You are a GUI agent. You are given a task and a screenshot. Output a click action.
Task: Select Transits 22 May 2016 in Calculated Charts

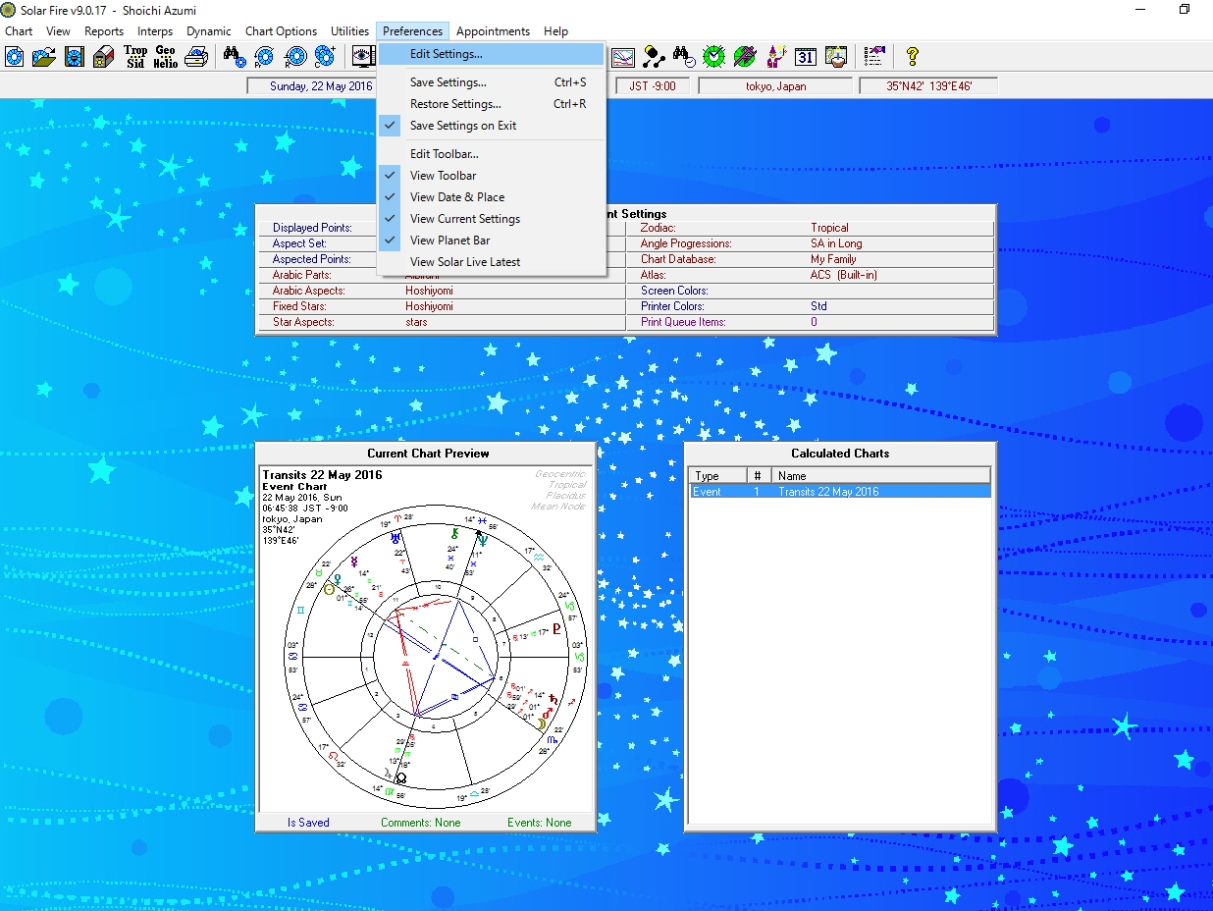(828, 492)
